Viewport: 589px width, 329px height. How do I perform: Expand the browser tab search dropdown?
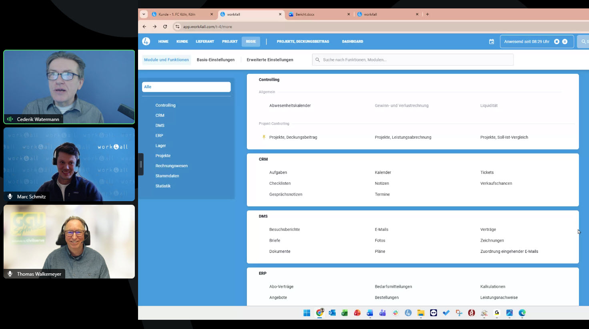point(144,14)
